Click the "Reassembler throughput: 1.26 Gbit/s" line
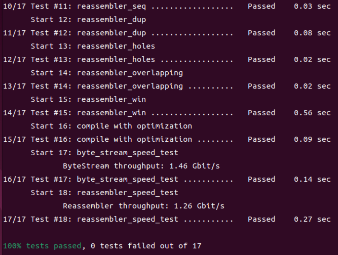Viewport: 338px width, 255px height. (143, 206)
